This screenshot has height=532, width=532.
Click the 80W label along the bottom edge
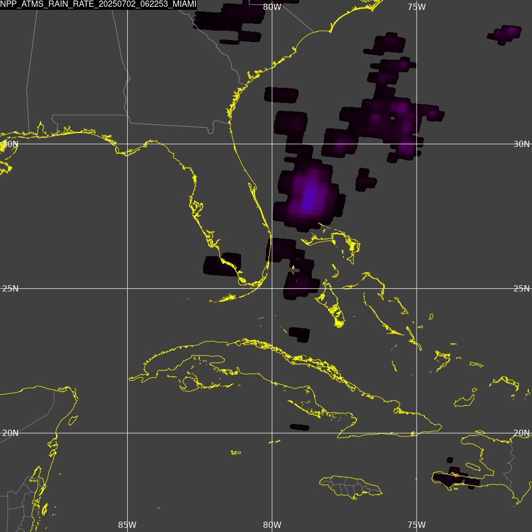pos(272,525)
